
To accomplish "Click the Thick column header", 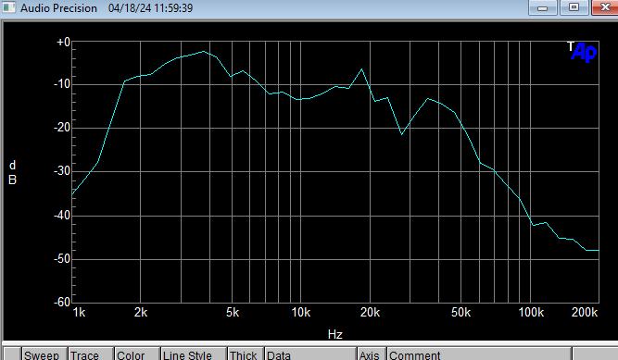I will [x=246, y=354].
